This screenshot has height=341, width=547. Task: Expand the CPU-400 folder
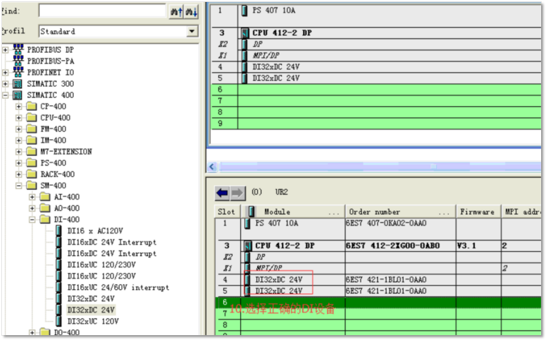coord(18,118)
